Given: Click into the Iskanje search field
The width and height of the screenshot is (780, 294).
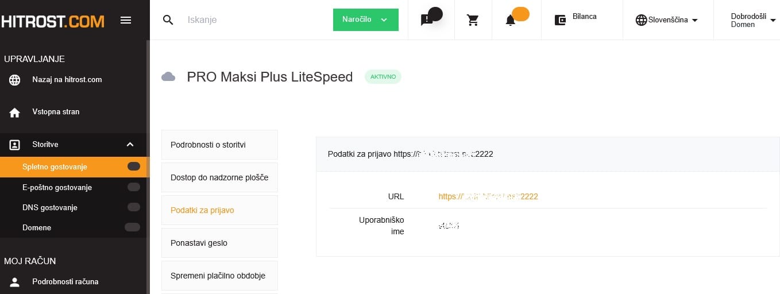Looking at the screenshot, I should 253,20.
